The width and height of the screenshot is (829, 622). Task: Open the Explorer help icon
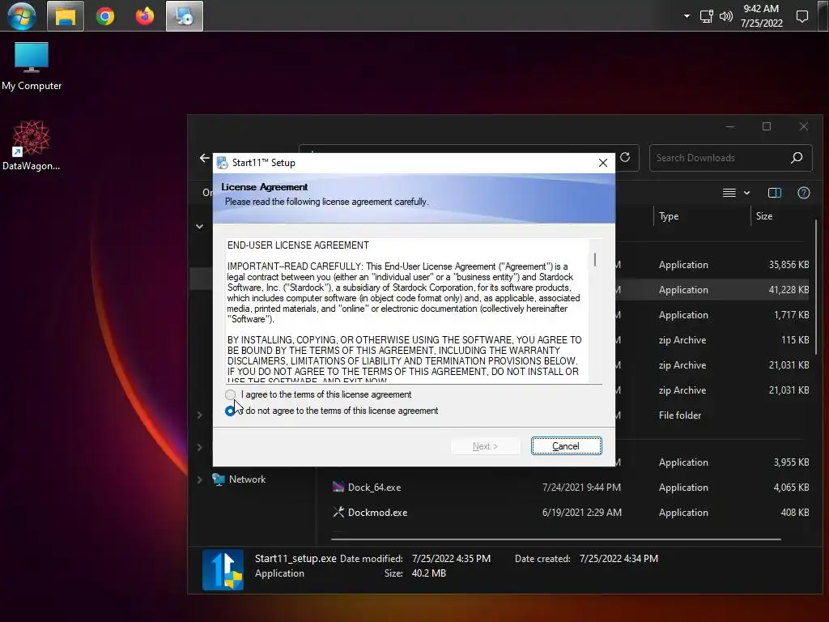pos(804,193)
